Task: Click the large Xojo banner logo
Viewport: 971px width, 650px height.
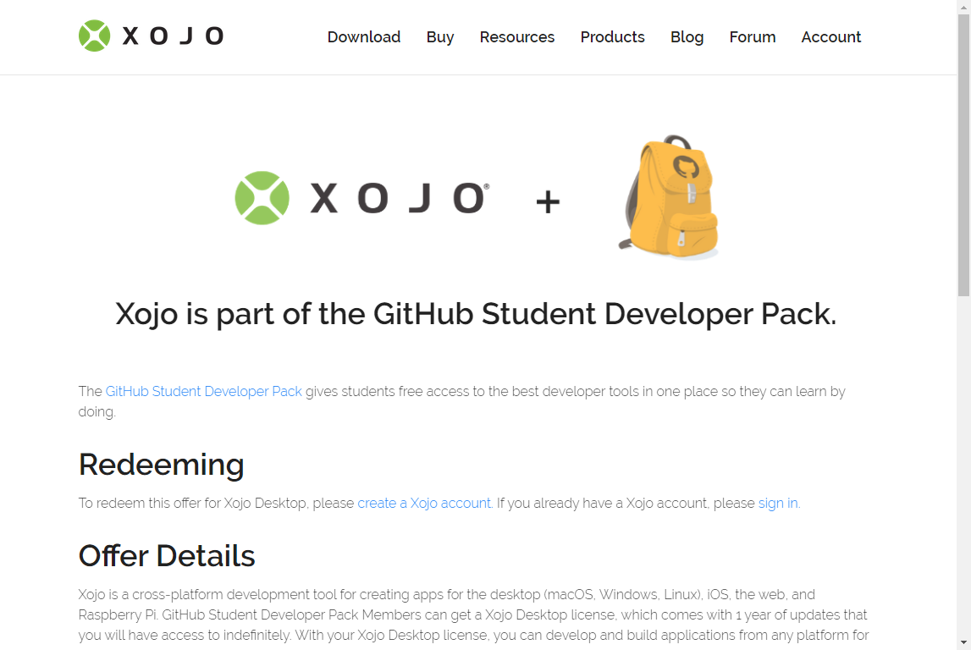Action: point(362,198)
